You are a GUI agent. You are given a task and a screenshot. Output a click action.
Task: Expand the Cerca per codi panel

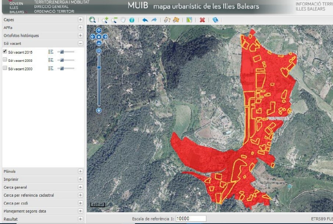pyautogui.click(x=80, y=203)
